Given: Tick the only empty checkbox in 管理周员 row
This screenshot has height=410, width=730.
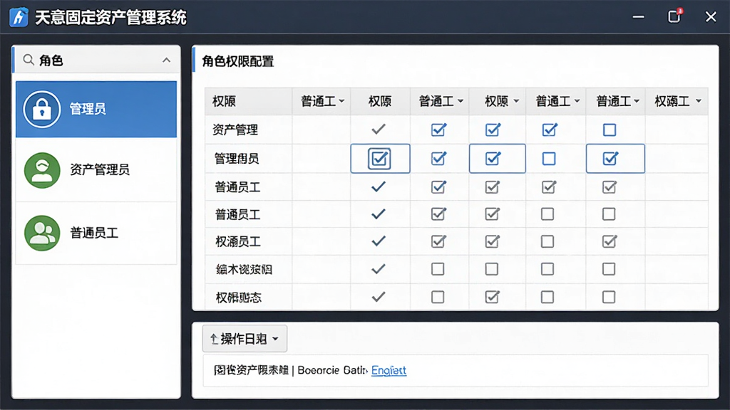Looking at the screenshot, I should pyautogui.click(x=549, y=159).
